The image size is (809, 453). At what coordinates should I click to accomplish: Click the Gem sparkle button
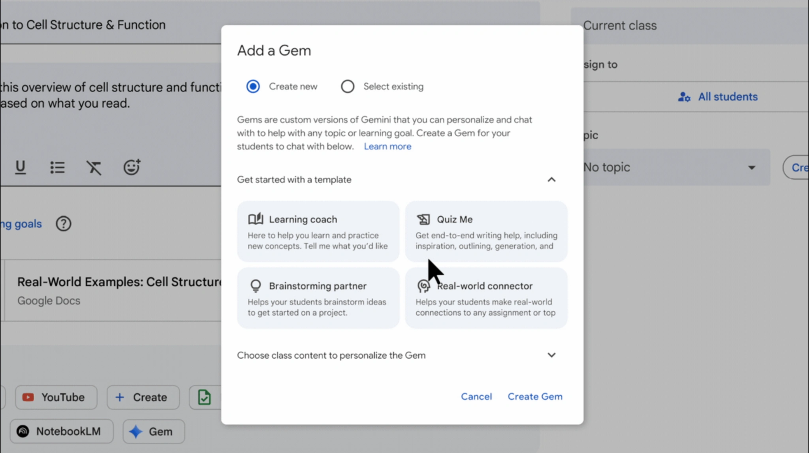pyautogui.click(x=153, y=431)
